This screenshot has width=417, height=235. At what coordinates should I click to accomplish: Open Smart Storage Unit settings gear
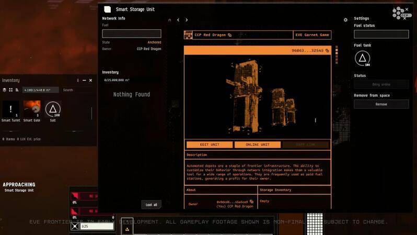pos(345,20)
